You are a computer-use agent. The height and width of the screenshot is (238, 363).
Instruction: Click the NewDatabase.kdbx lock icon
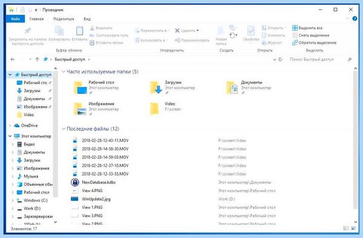[x=75, y=182]
